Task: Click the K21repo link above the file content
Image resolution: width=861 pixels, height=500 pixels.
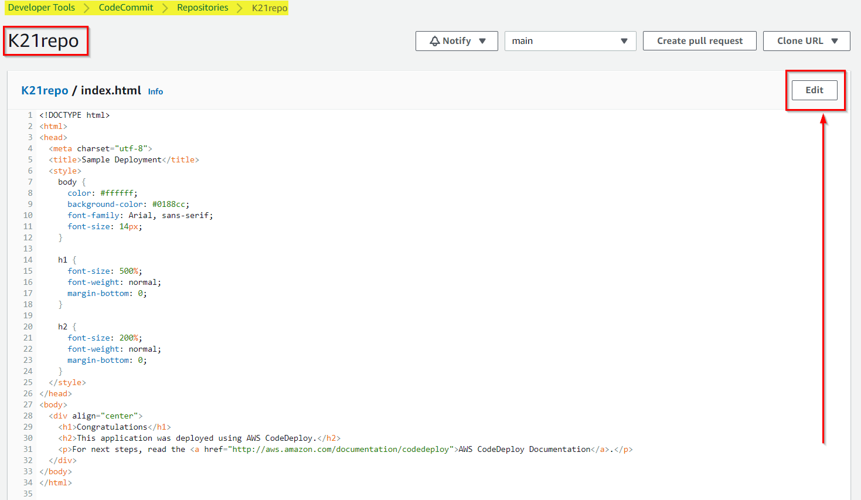Action: (44, 90)
